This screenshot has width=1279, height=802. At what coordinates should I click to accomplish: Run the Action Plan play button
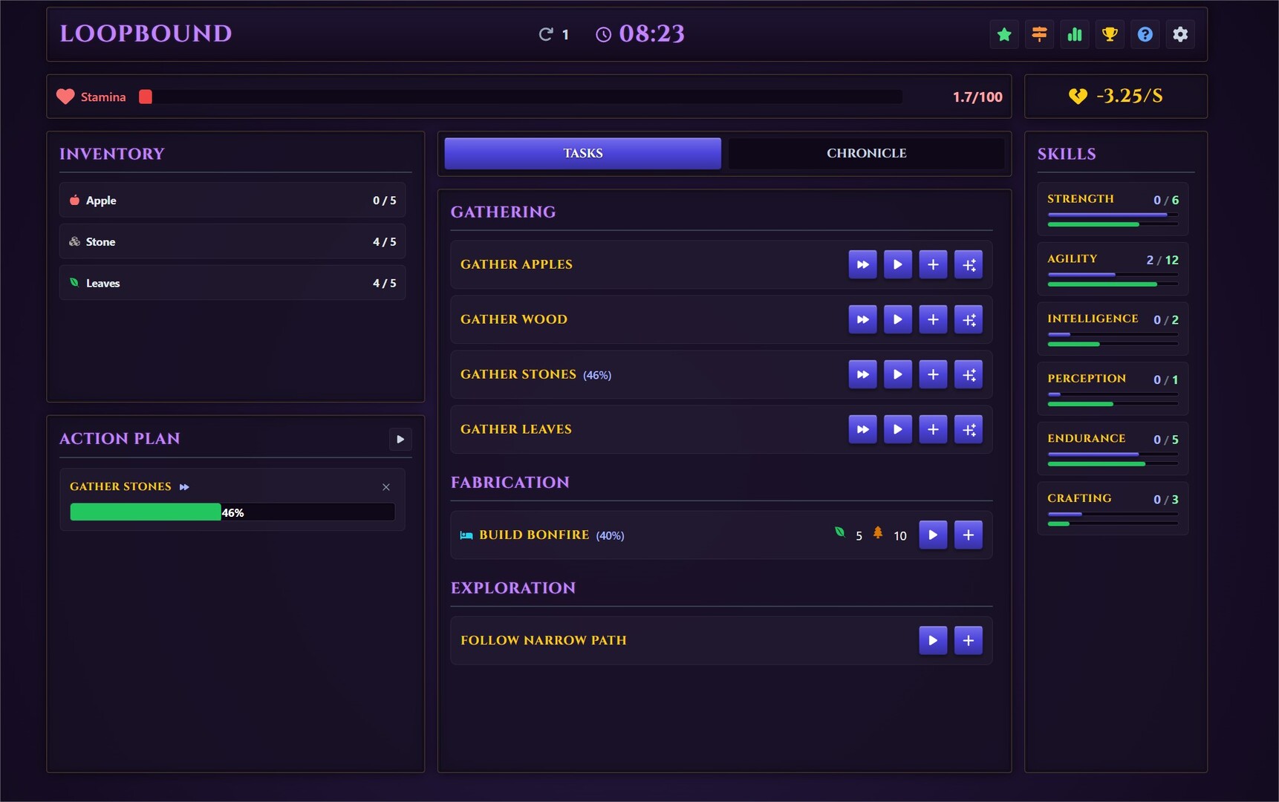[x=400, y=439]
